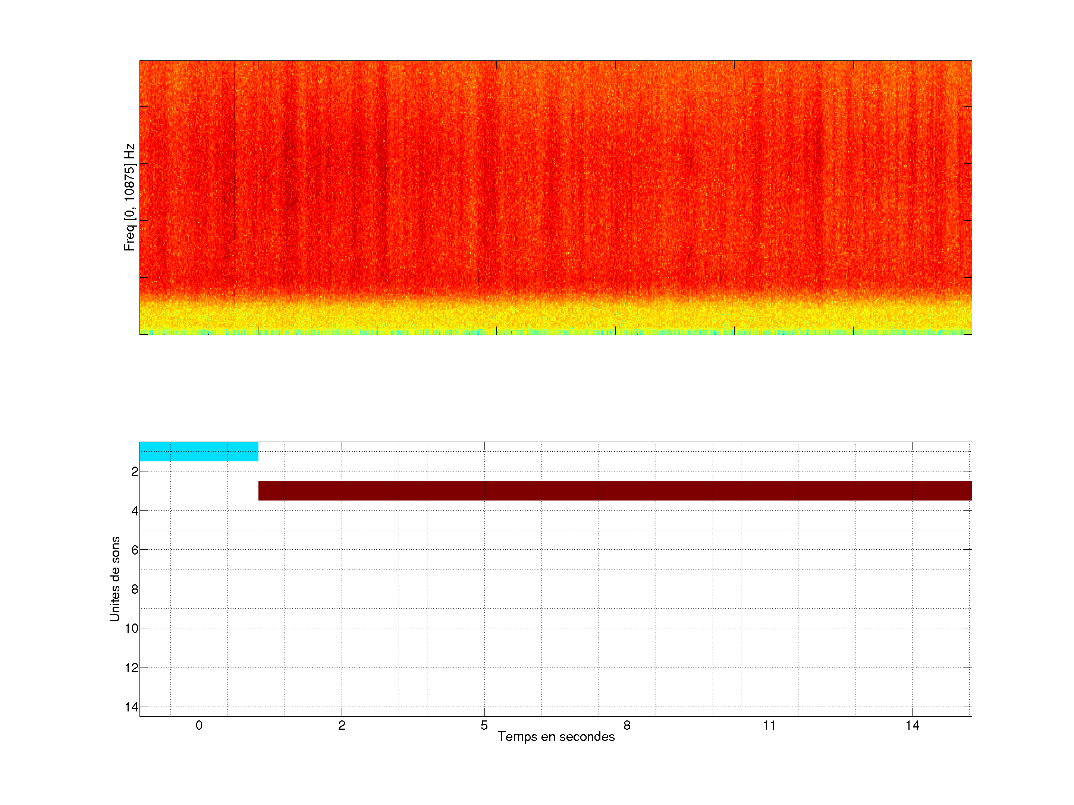
Task: Click y-axis tick label 6
Action: pyautogui.click(x=135, y=550)
